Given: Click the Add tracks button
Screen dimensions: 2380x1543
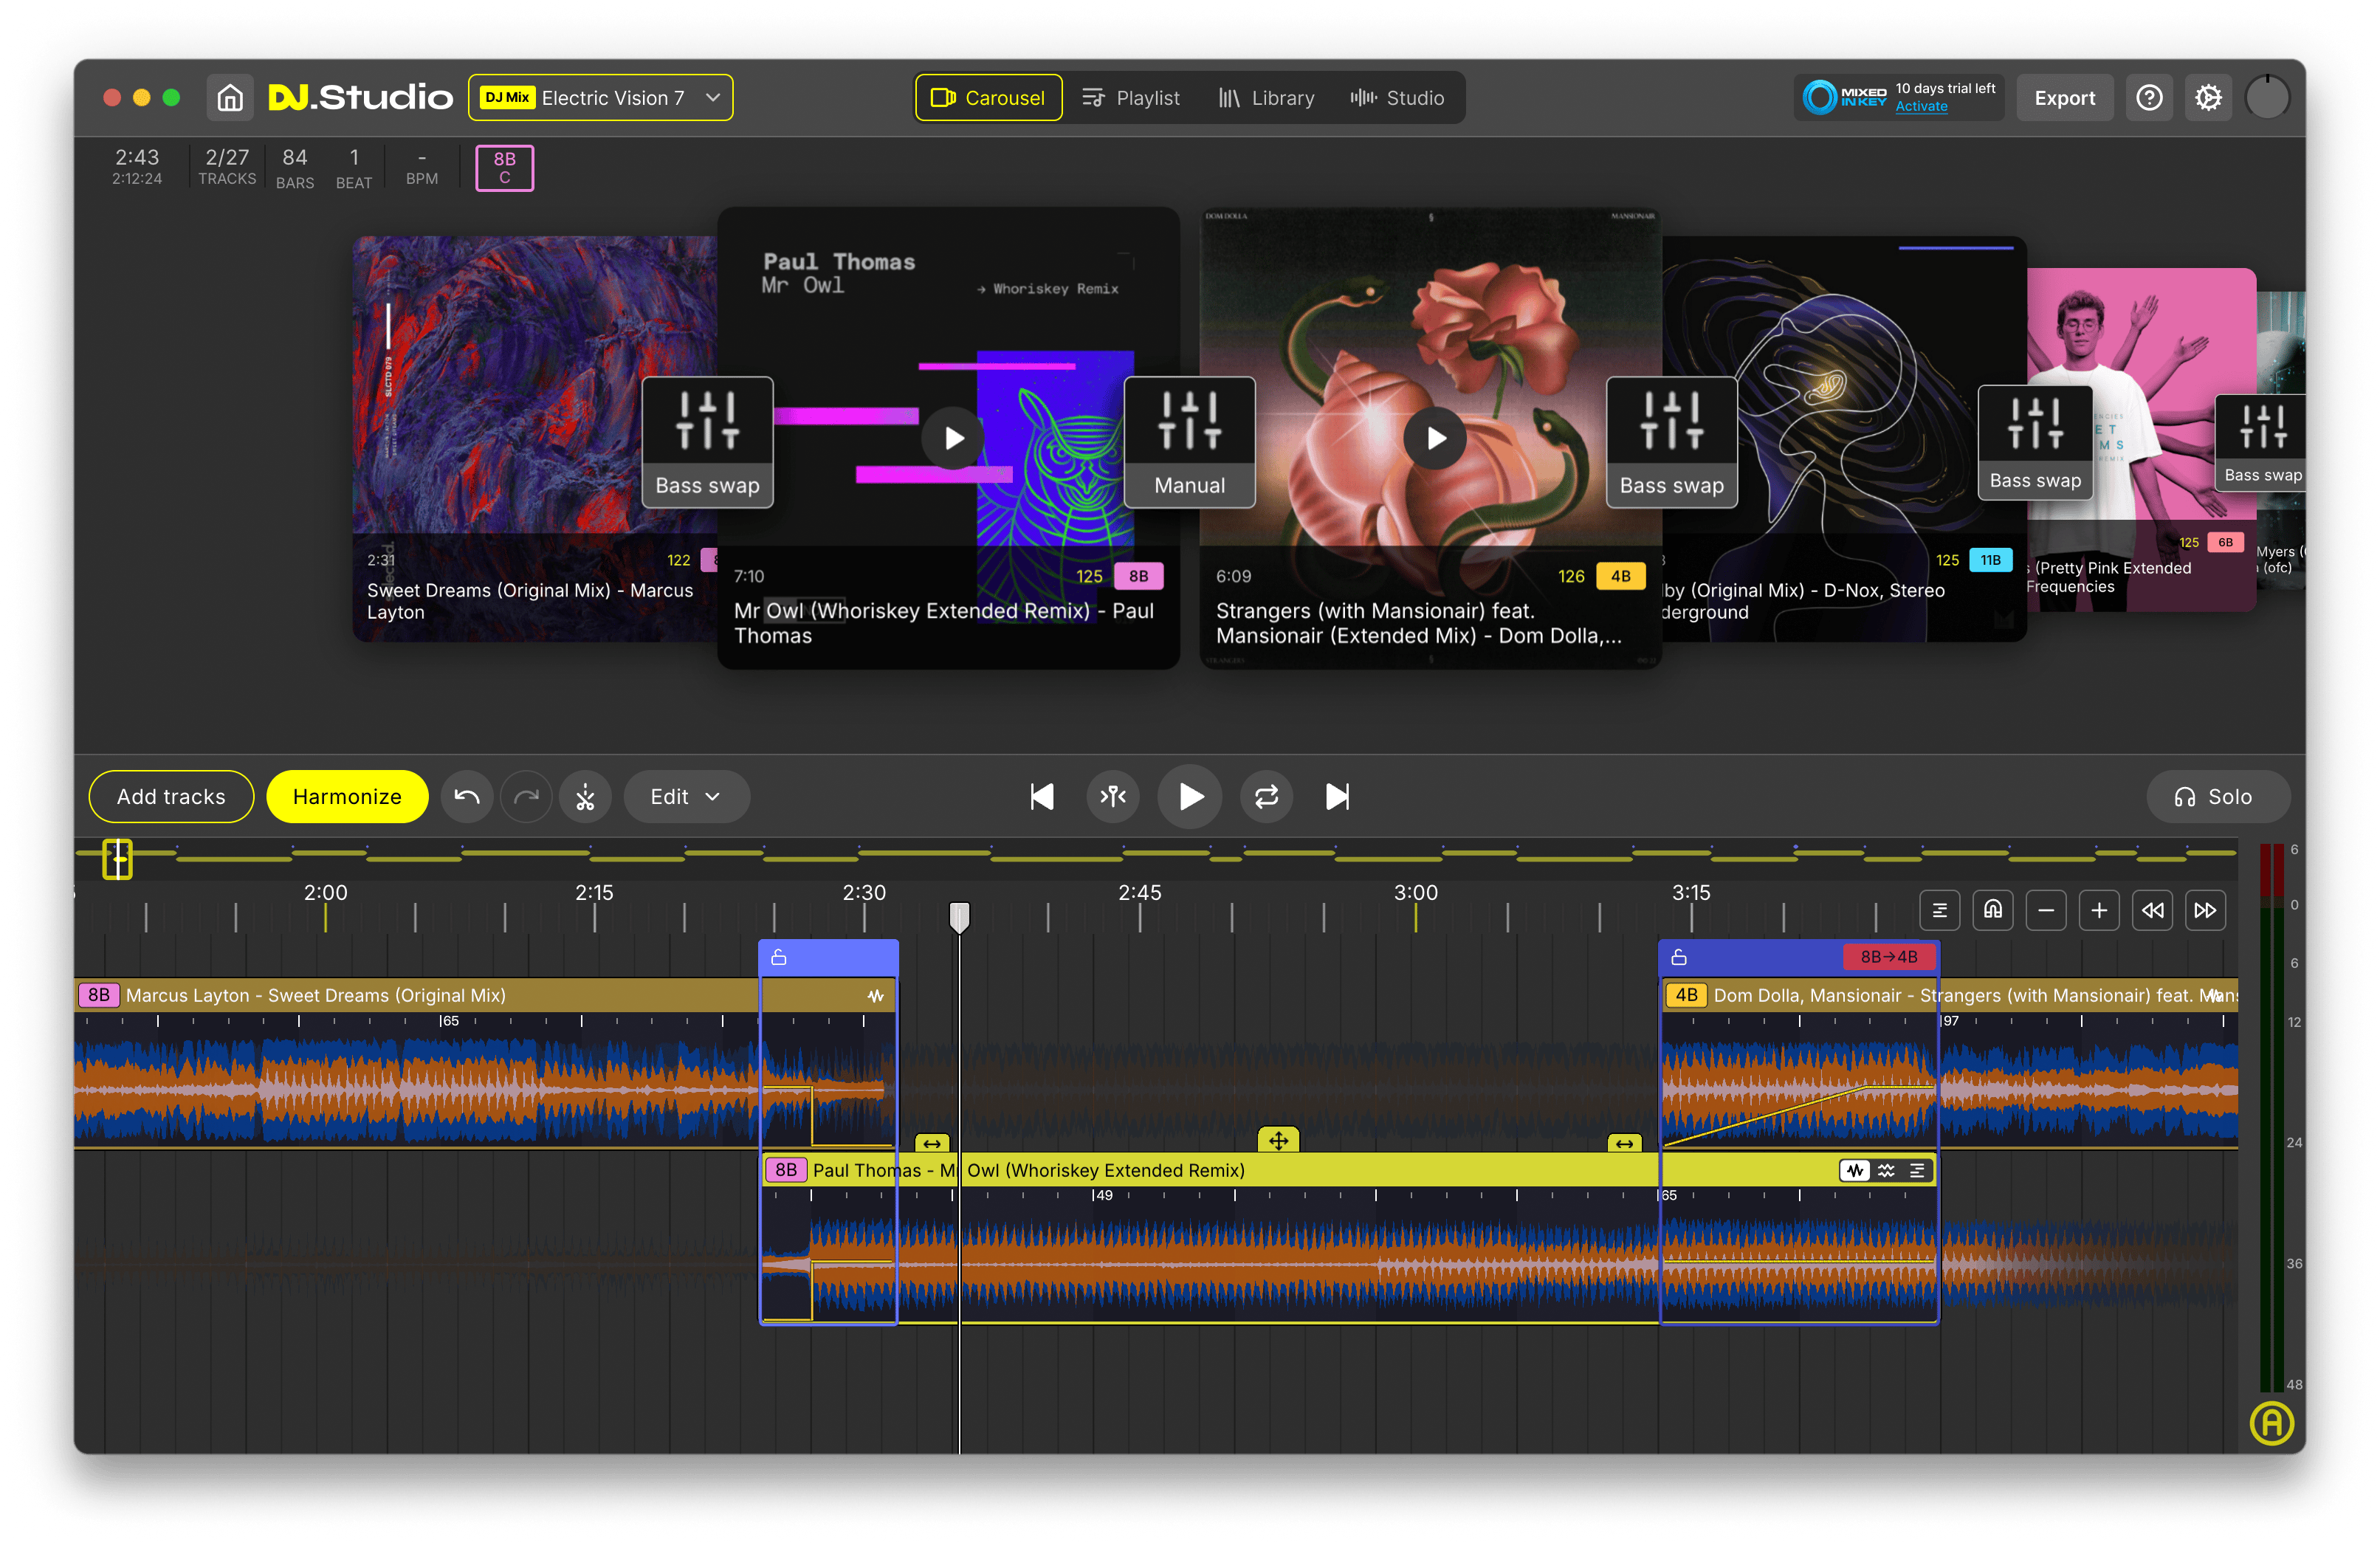Looking at the screenshot, I should point(171,797).
